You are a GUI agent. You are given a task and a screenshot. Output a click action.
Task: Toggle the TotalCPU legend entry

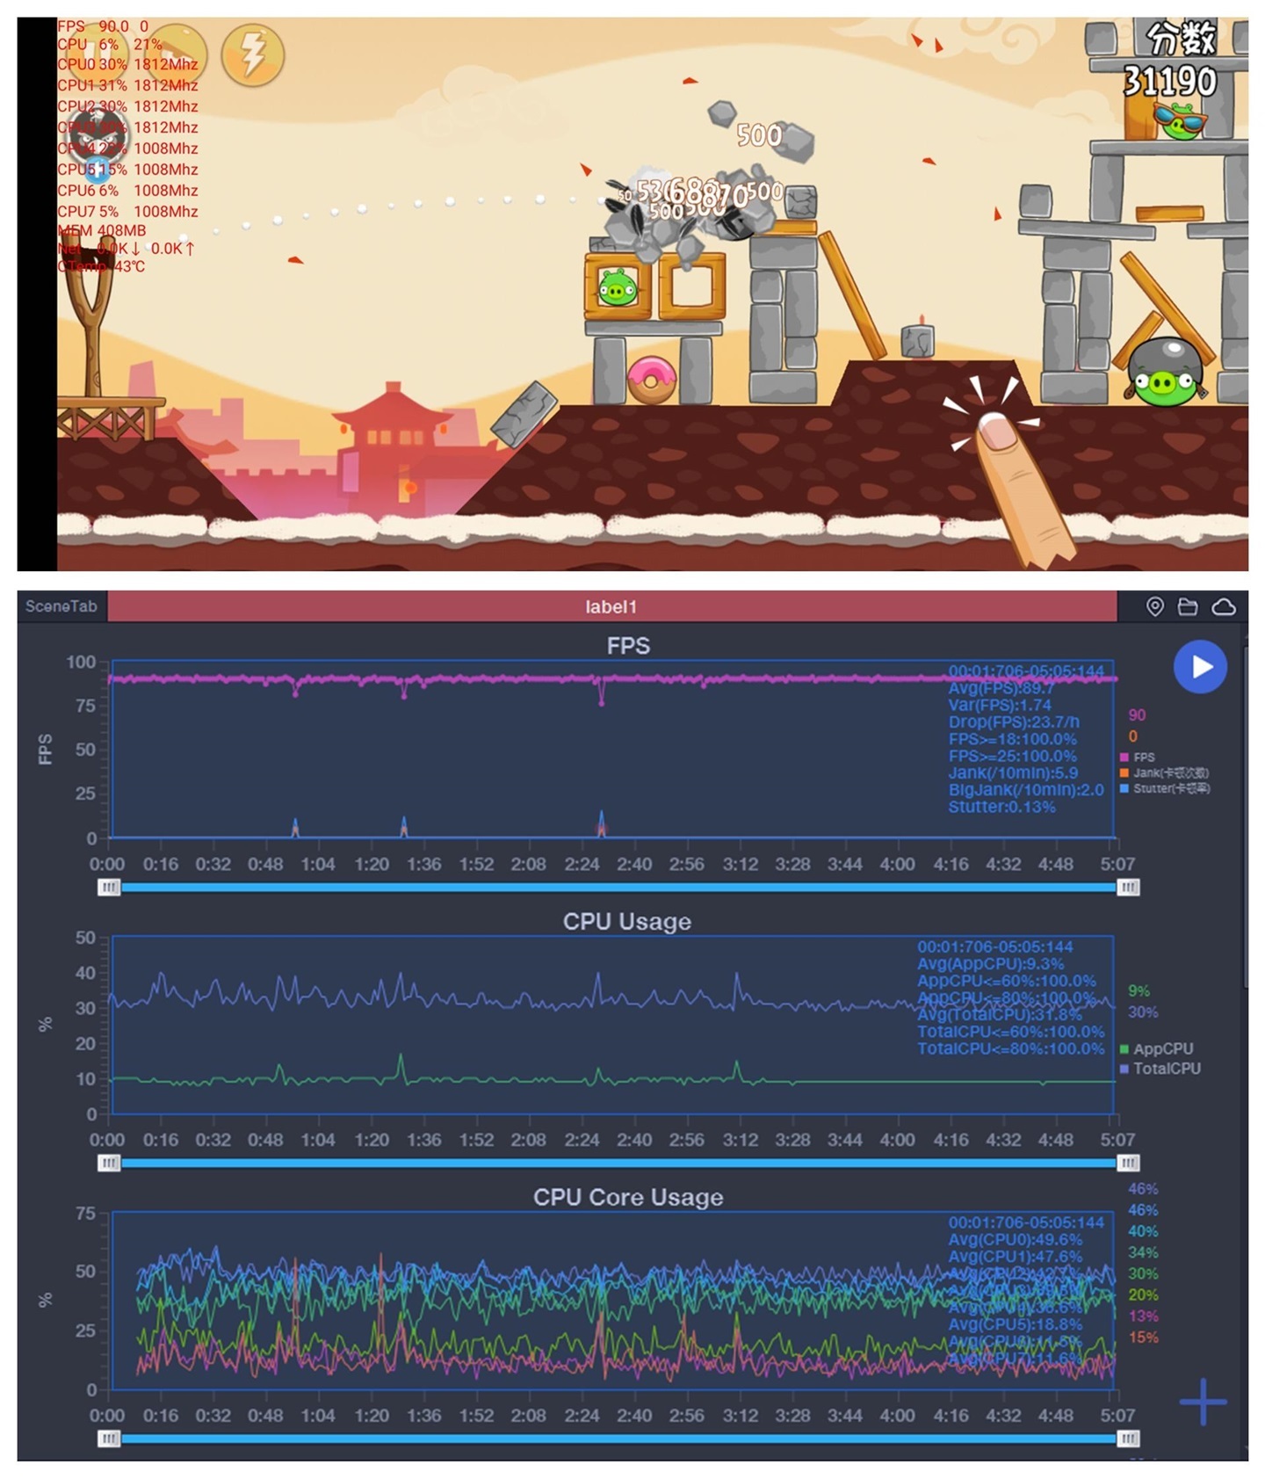(x=1160, y=1069)
